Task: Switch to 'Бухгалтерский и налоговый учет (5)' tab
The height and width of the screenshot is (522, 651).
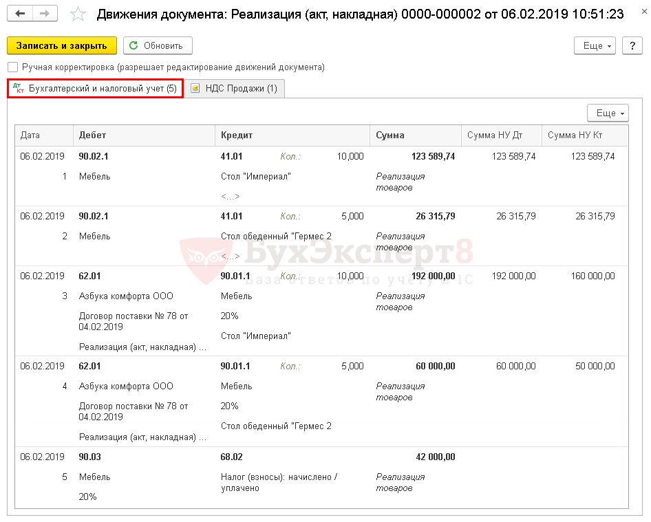Action: 96,89
